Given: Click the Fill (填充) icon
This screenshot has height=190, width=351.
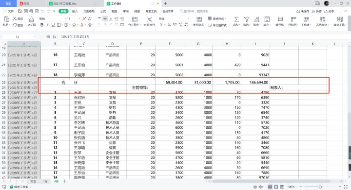Looking at the screenshot, I should click(x=267, y=19).
